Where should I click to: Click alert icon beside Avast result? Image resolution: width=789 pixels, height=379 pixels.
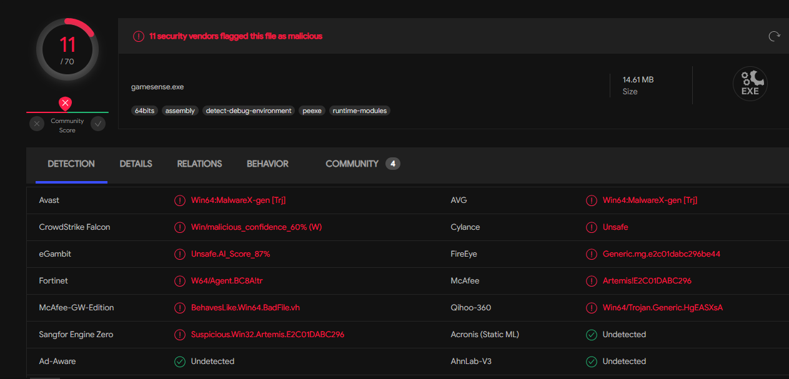click(x=180, y=200)
